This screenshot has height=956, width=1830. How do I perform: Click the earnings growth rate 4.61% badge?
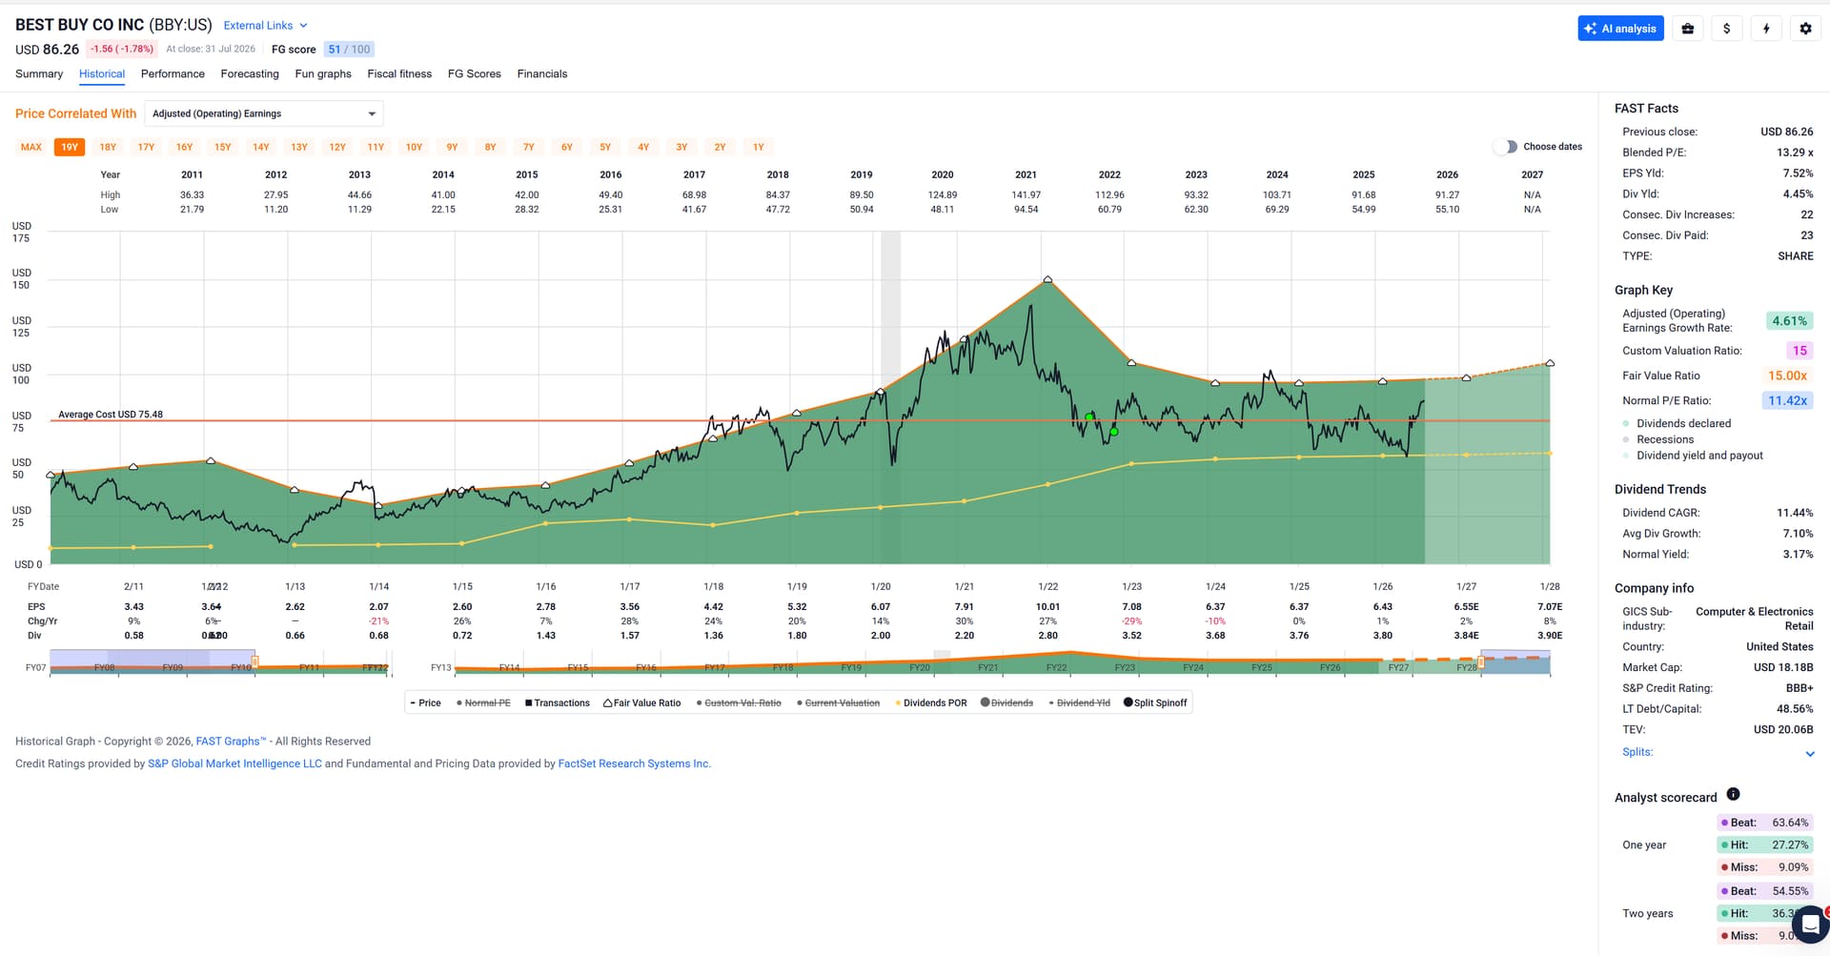(1789, 321)
